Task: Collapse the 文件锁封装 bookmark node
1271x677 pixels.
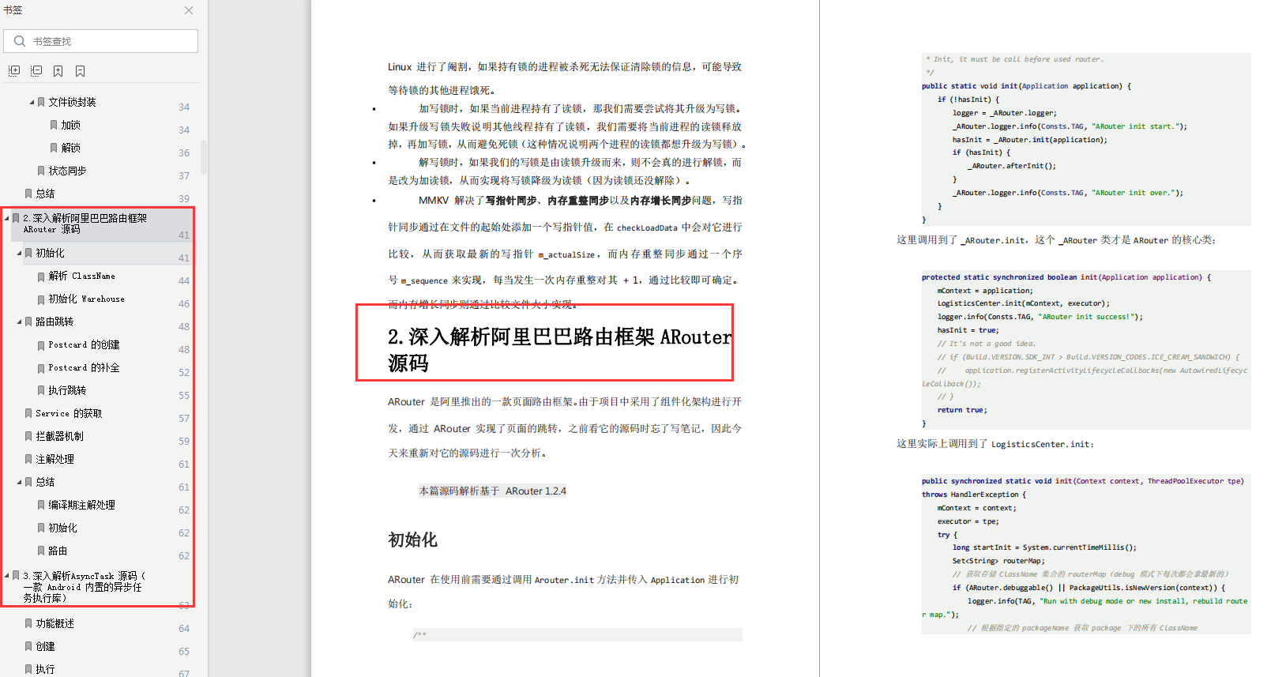Action: click(32, 102)
